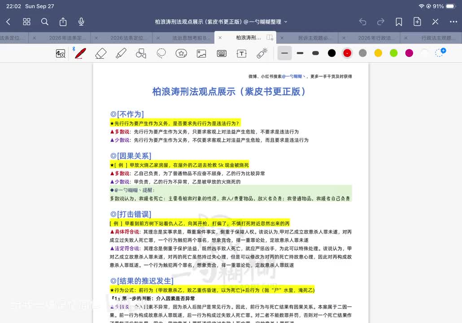
Task: Pick the yellow pen color
Action: (x=378, y=53)
